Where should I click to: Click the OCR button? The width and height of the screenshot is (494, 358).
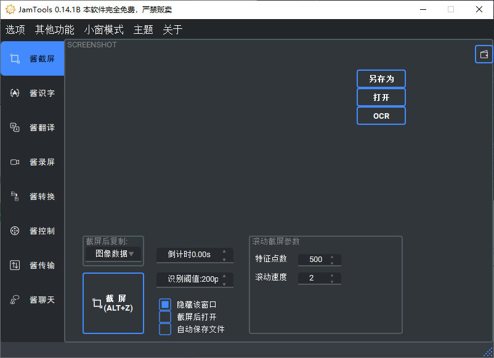pyautogui.click(x=381, y=116)
